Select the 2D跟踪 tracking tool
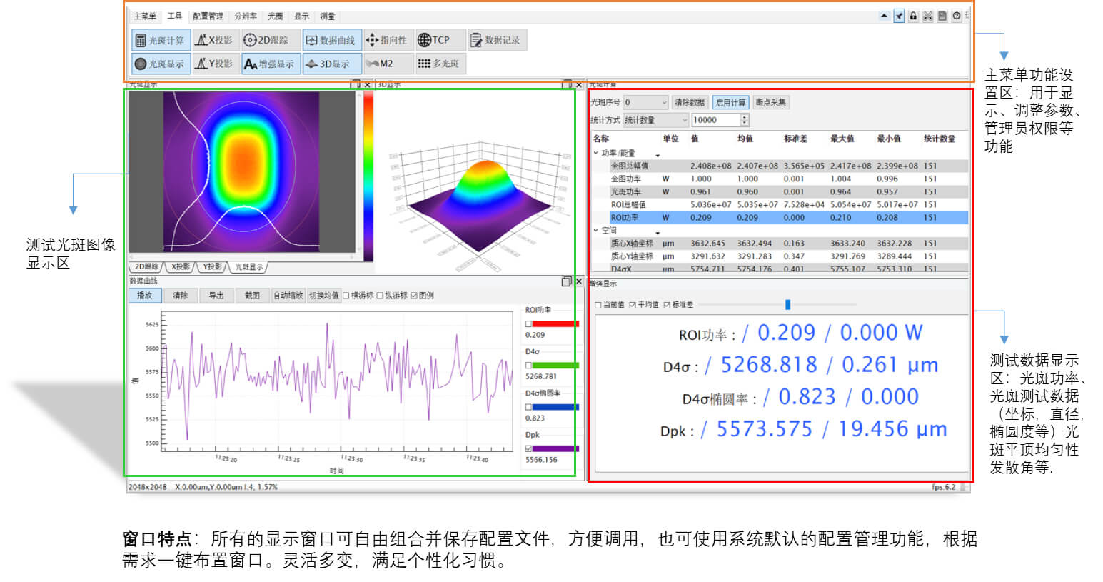 (x=266, y=41)
